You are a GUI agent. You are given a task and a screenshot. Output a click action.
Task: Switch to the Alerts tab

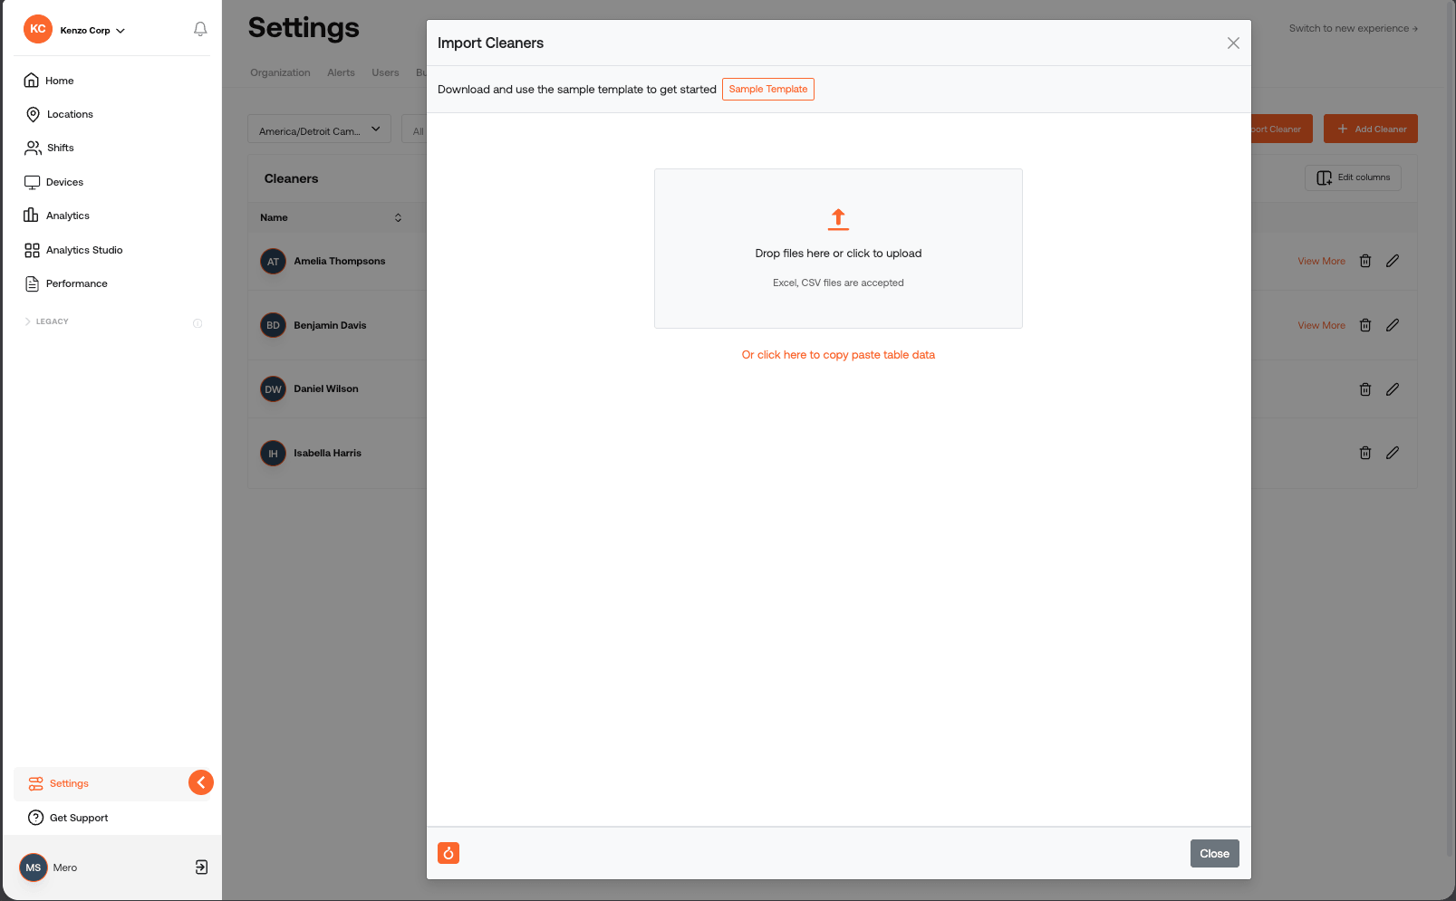click(x=341, y=72)
